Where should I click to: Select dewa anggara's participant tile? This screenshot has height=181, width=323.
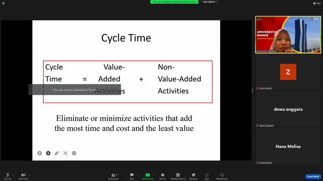click(288, 109)
